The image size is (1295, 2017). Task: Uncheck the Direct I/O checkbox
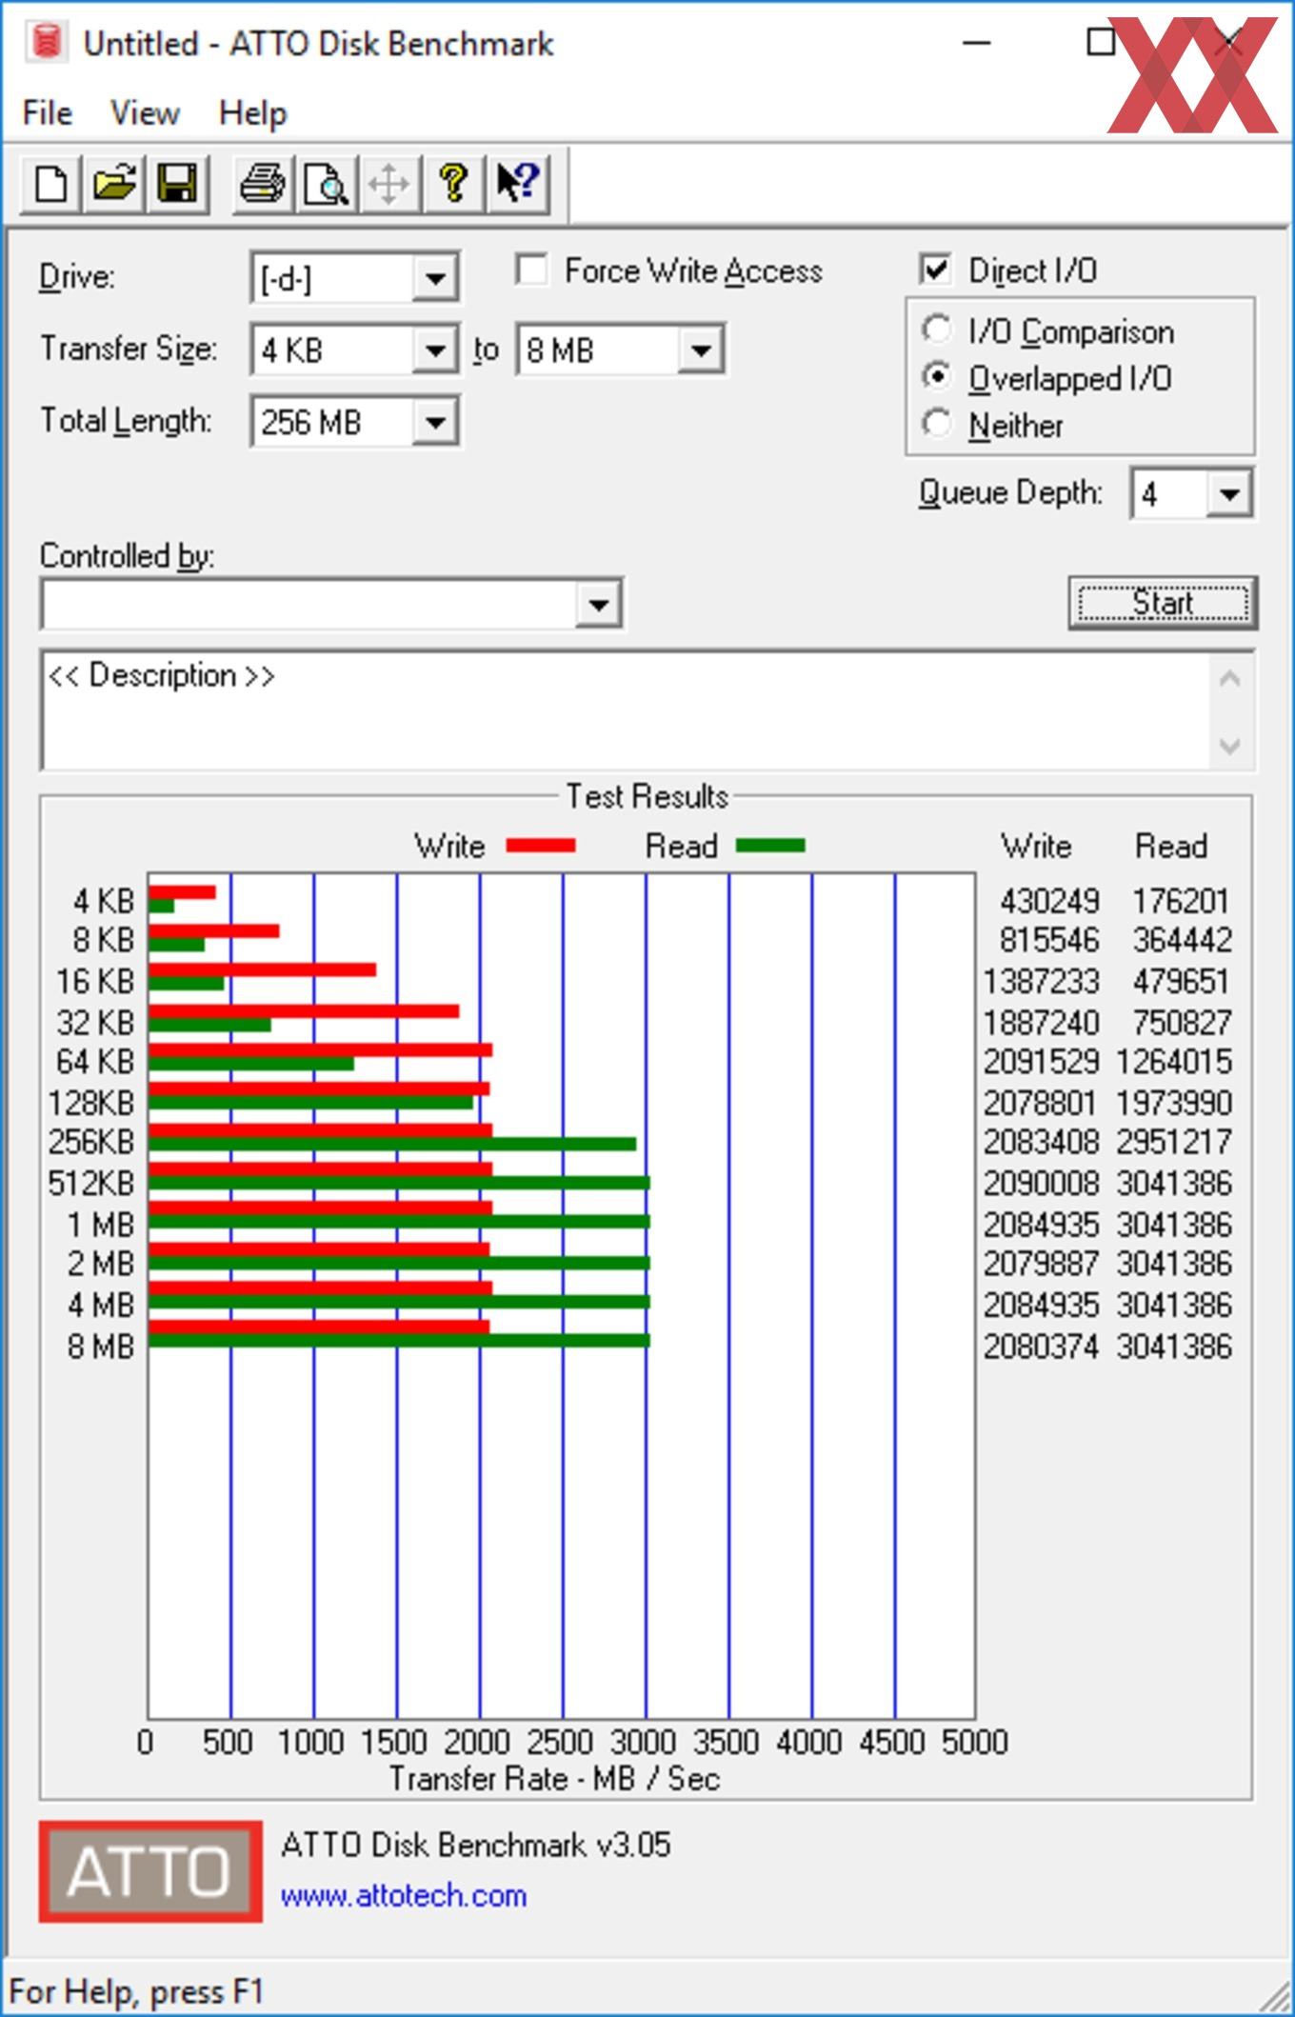coord(936,270)
